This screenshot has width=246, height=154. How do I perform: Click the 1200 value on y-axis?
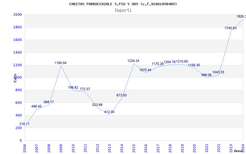pyautogui.click(x=18, y=65)
